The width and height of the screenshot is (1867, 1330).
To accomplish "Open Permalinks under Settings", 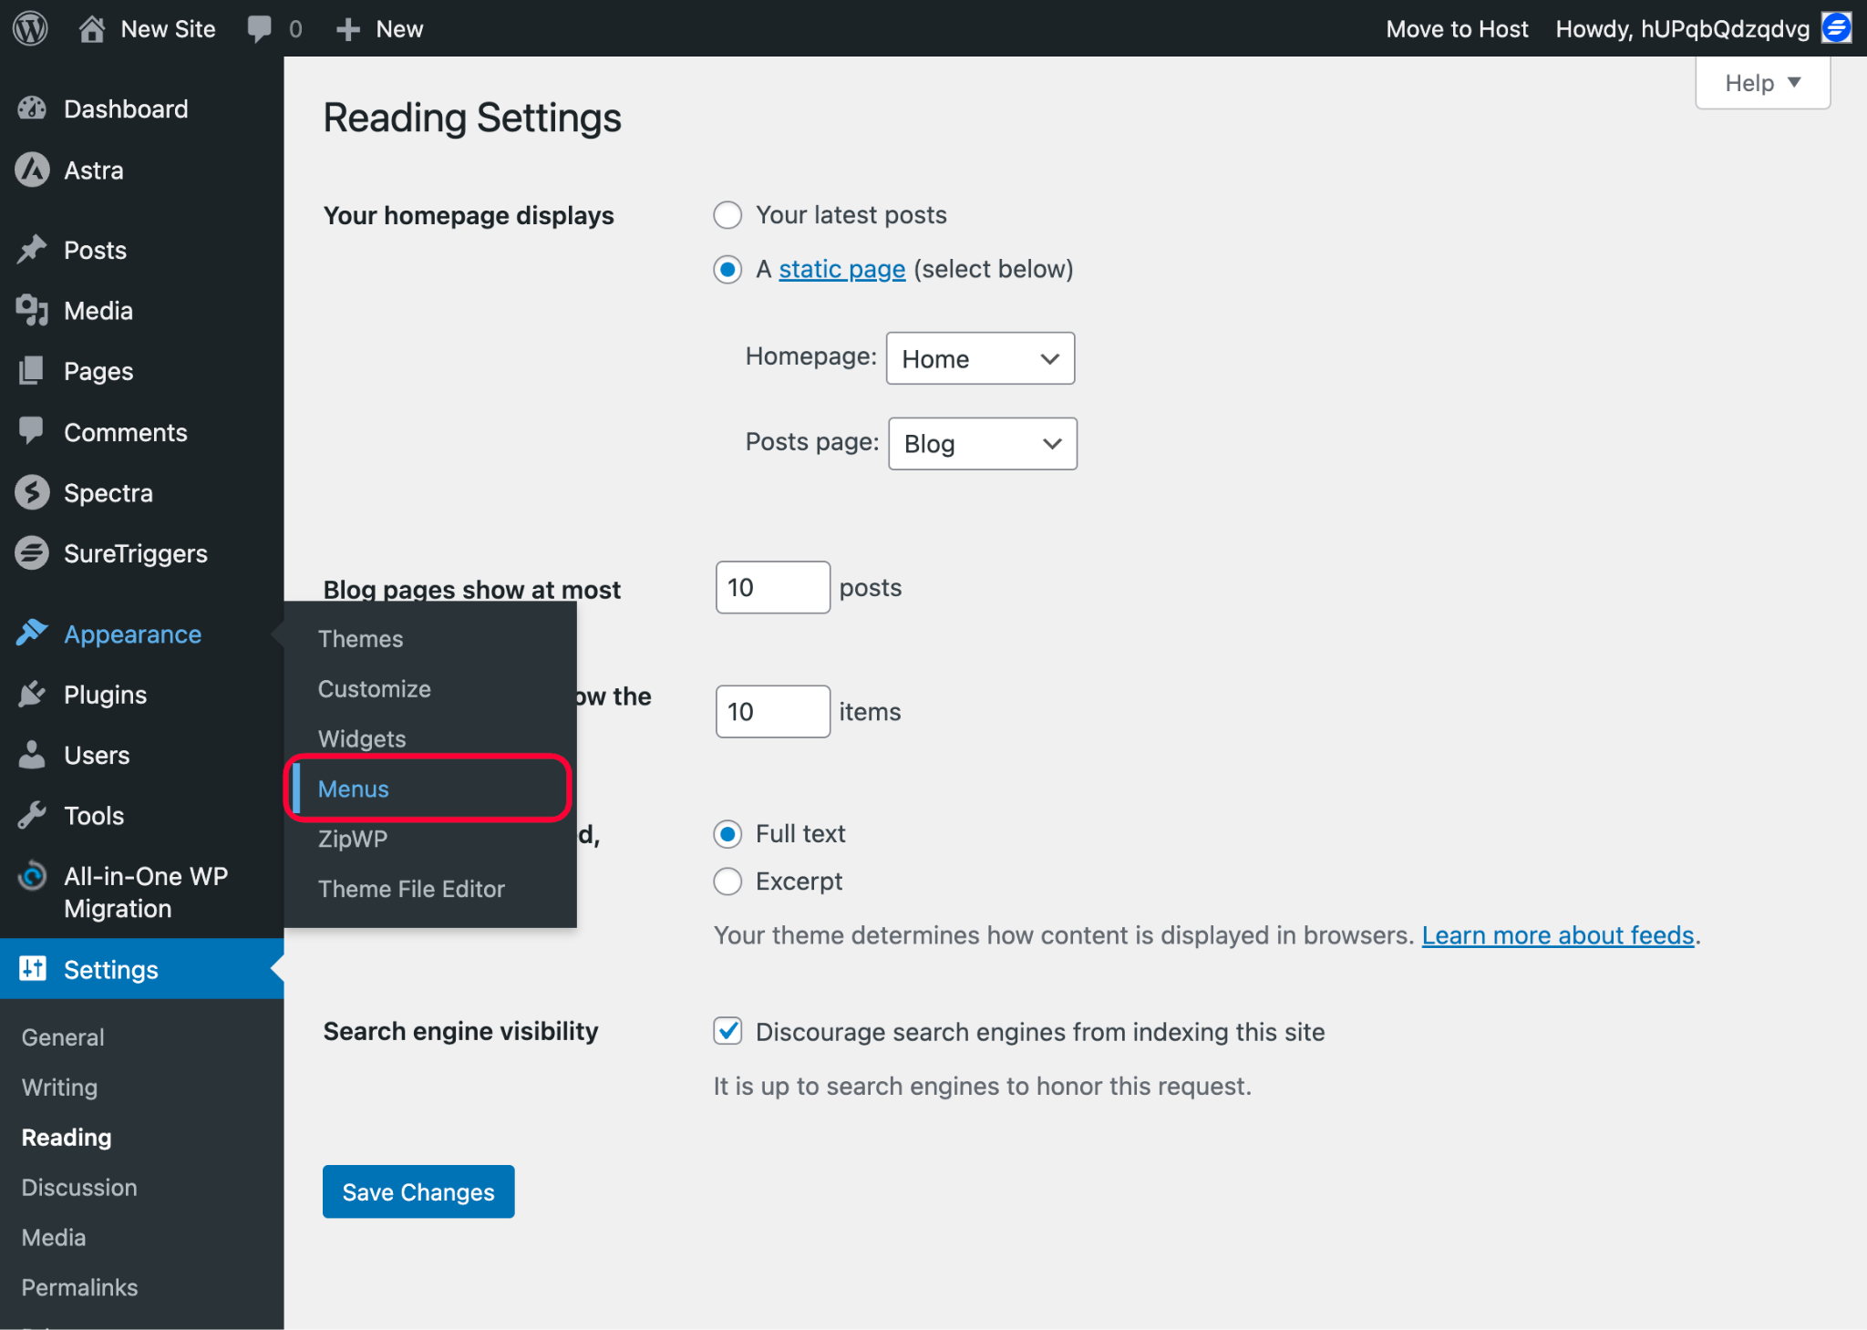I will tap(79, 1287).
